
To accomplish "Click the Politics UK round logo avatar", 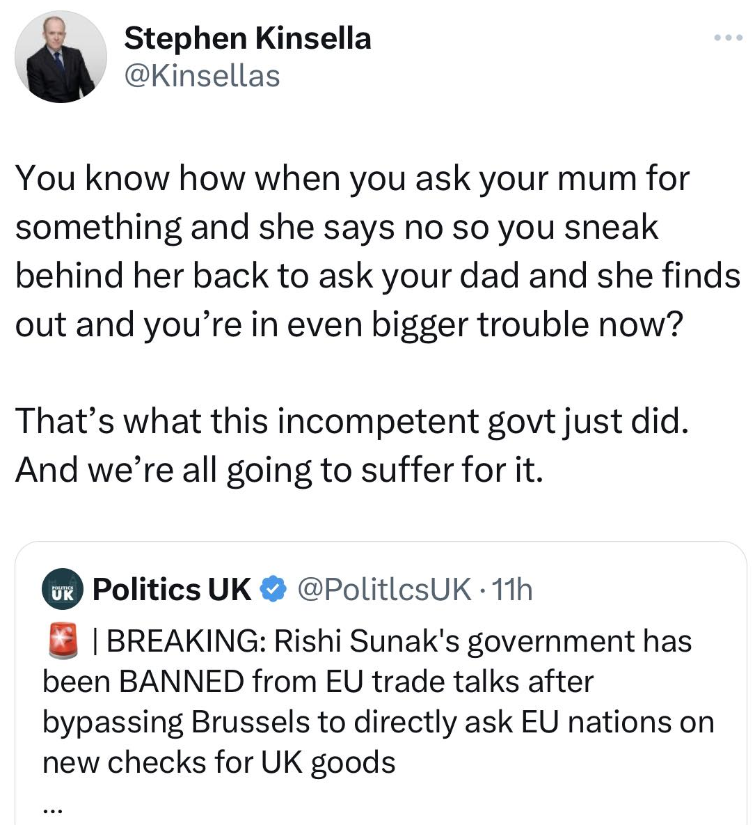I will pyautogui.click(x=63, y=590).
